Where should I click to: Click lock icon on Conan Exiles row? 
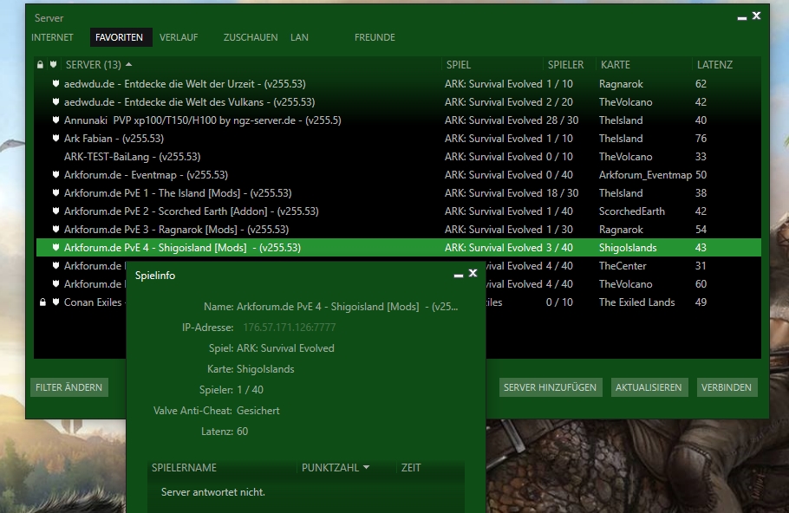tap(42, 302)
